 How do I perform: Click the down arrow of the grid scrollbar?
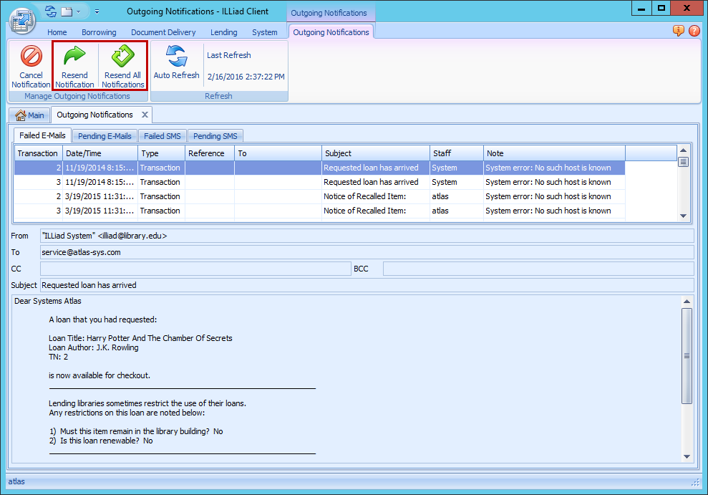click(x=683, y=216)
